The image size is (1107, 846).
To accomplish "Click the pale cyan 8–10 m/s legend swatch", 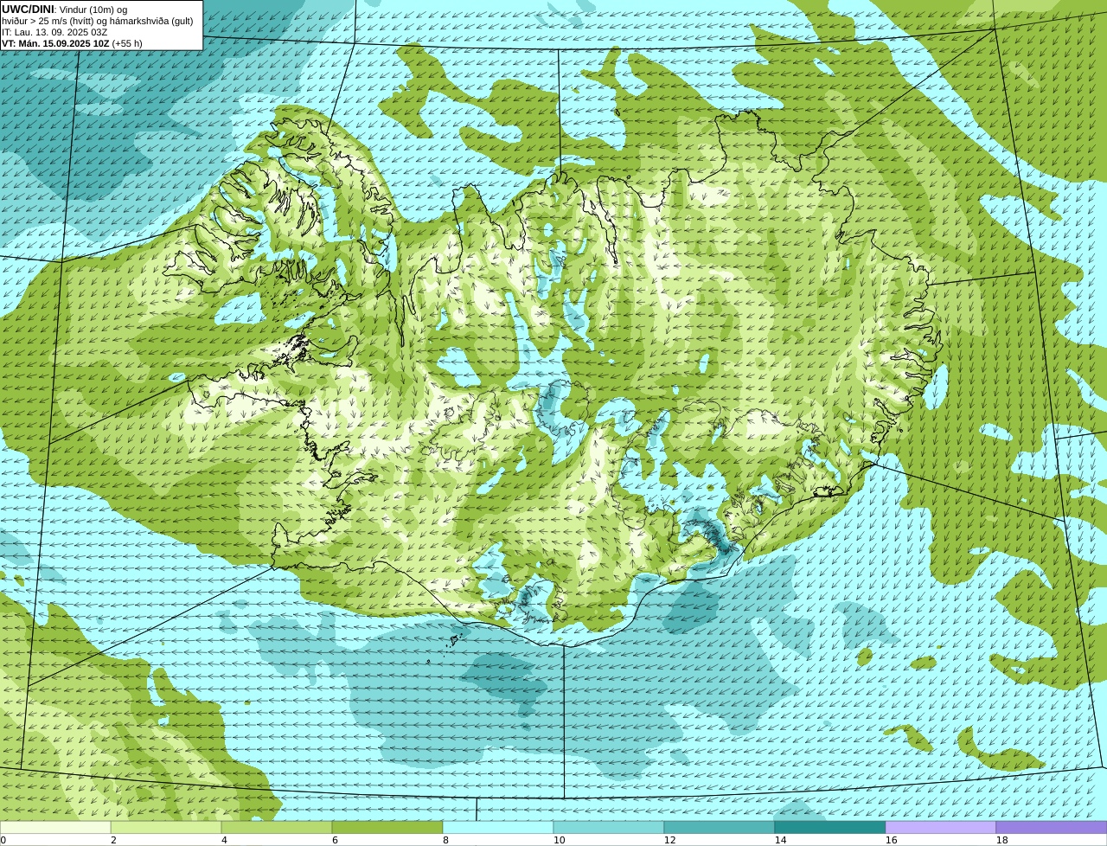I will [498, 828].
